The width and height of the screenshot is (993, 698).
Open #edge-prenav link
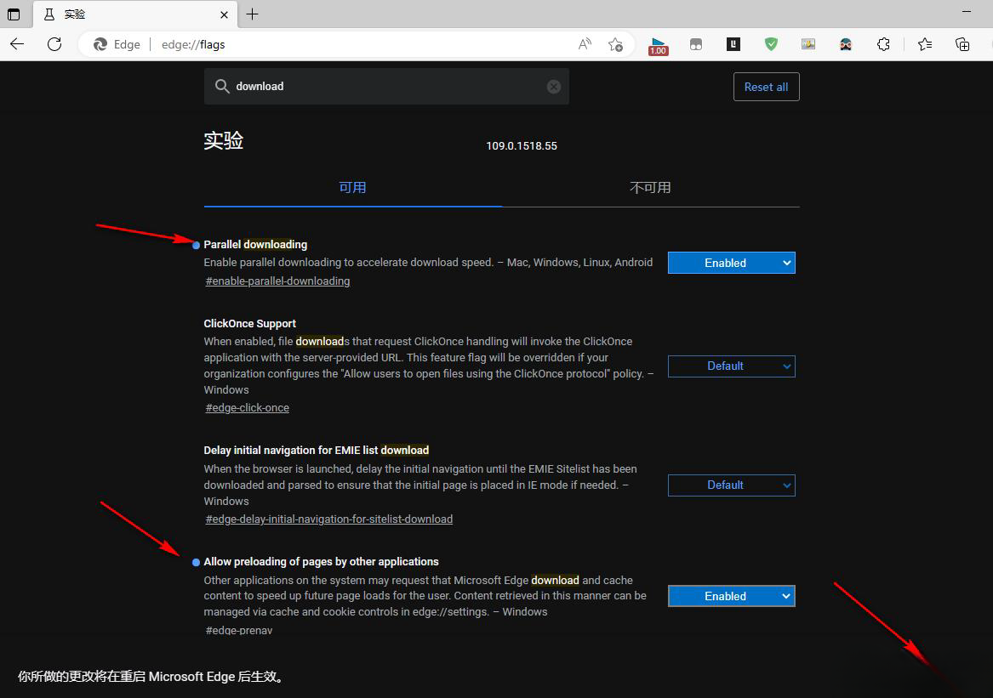pyautogui.click(x=239, y=630)
